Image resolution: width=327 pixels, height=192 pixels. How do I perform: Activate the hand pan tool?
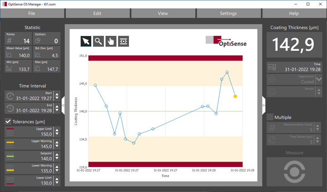coord(110,41)
